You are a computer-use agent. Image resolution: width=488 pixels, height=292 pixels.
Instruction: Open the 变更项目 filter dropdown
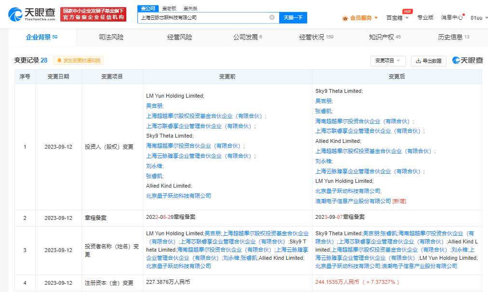coord(388,61)
